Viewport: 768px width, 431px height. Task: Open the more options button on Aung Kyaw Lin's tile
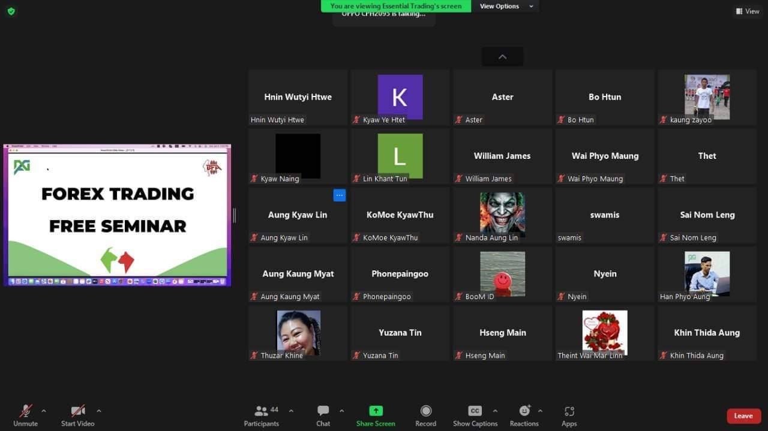(340, 195)
